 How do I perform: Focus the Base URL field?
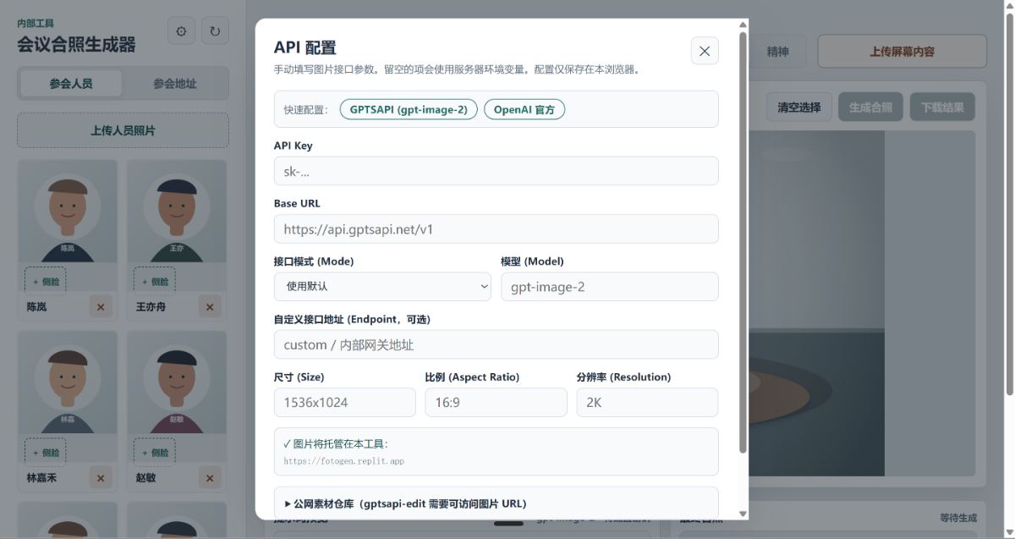(x=497, y=228)
